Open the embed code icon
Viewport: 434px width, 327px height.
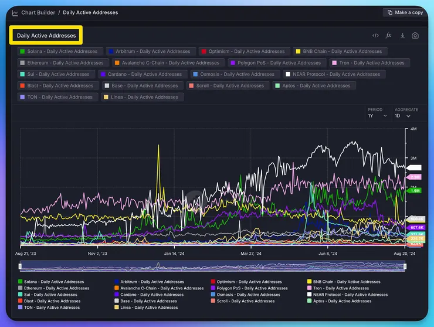375,35
